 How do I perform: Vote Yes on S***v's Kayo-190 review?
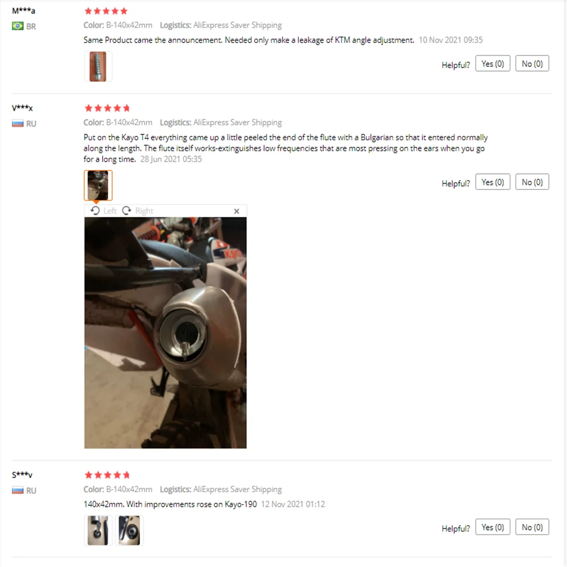click(x=493, y=527)
